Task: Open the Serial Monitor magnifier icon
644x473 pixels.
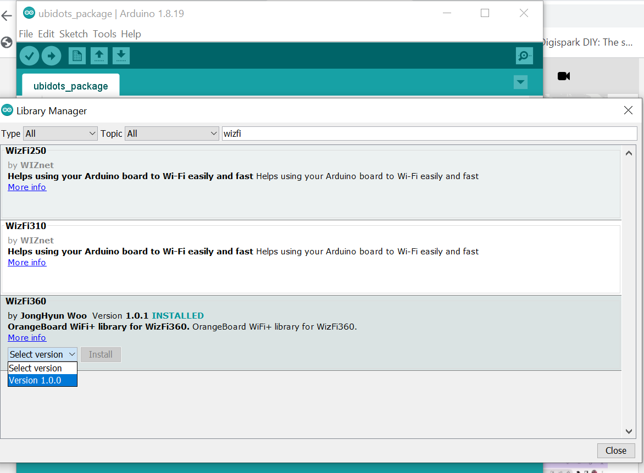Action: (x=524, y=56)
